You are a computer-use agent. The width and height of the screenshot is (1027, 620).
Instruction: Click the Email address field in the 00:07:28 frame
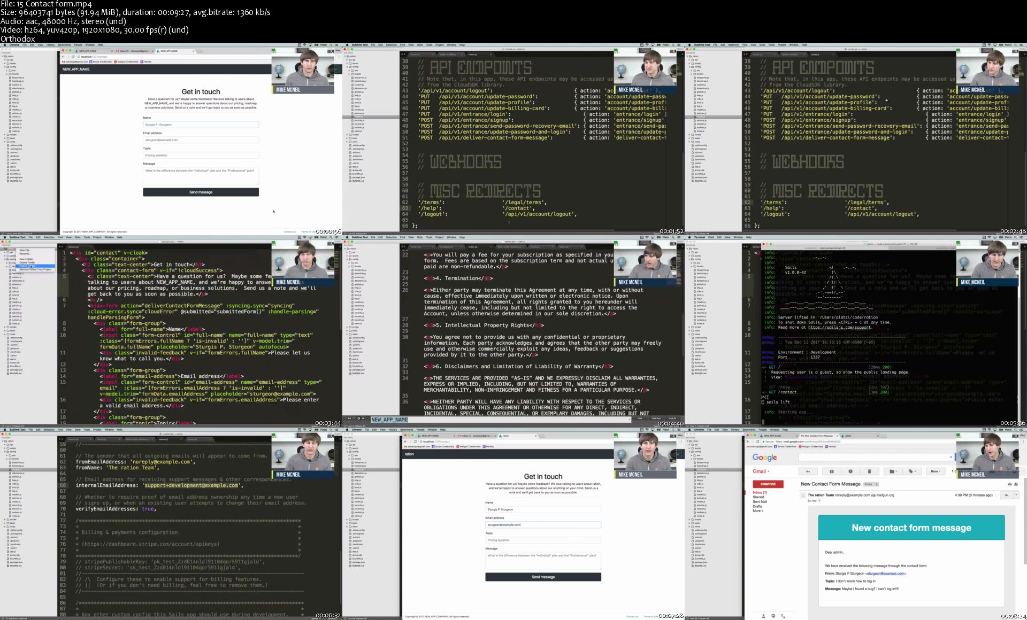543,525
